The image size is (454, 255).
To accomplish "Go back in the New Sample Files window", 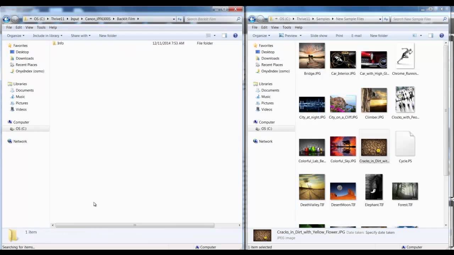I will (x=252, y=19).
